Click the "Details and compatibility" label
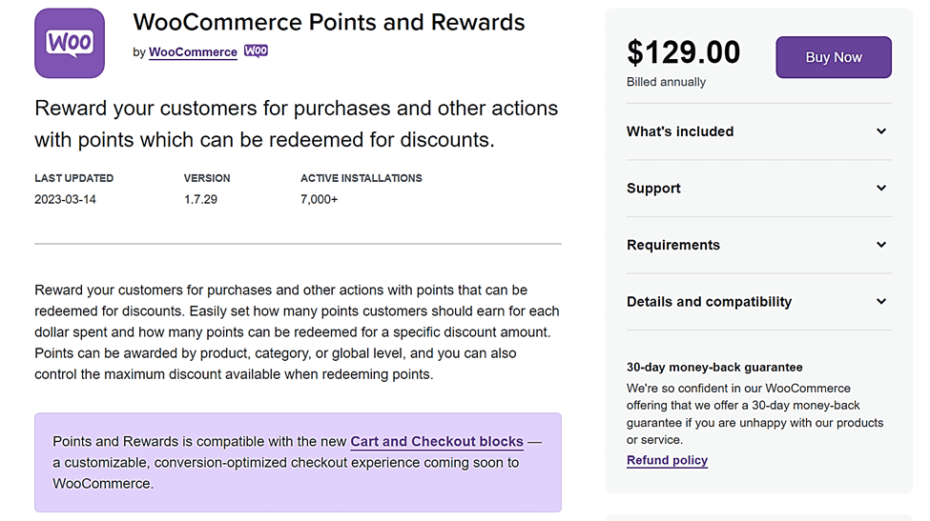 click(709, 301)
